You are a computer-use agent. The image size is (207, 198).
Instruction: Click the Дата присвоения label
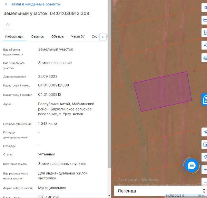tap(14, 77)
